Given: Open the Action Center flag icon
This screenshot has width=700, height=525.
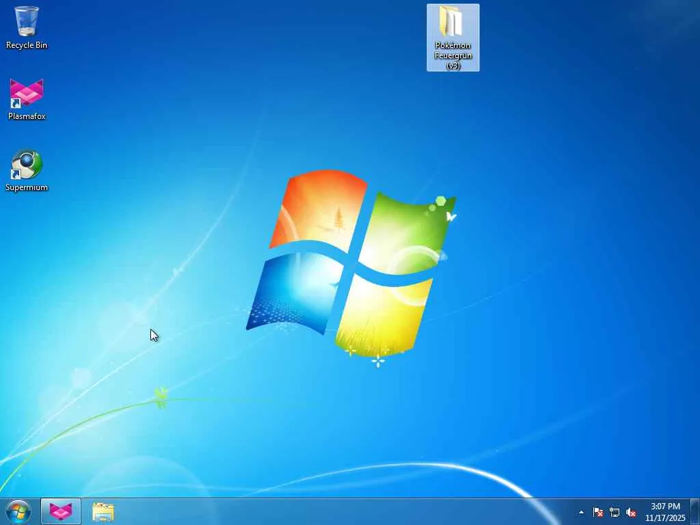Looking at the screenshot, I should point(597,512).
